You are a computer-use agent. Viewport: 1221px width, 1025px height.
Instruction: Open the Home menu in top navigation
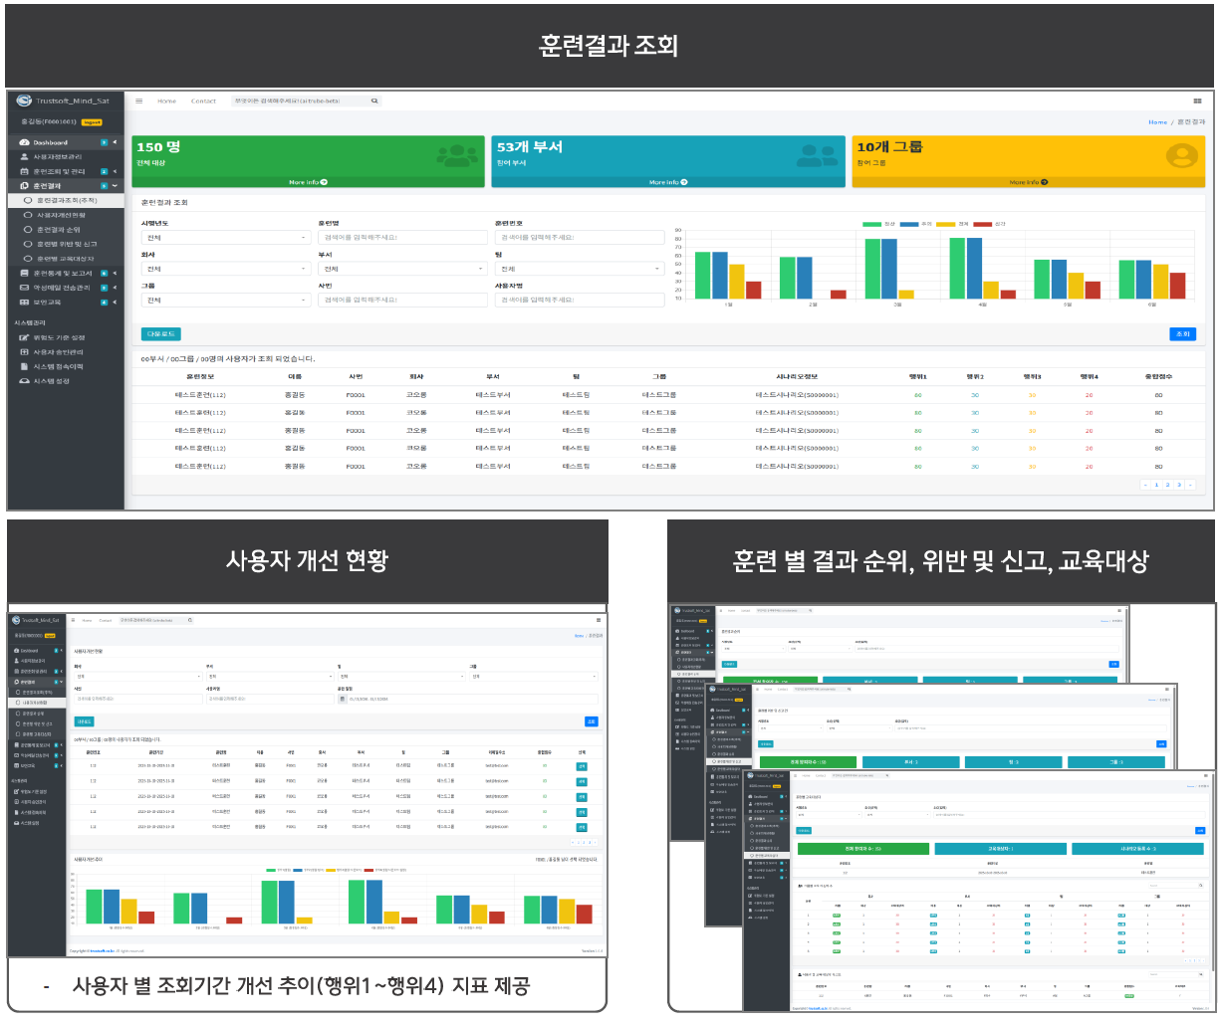tap(166, 101)
